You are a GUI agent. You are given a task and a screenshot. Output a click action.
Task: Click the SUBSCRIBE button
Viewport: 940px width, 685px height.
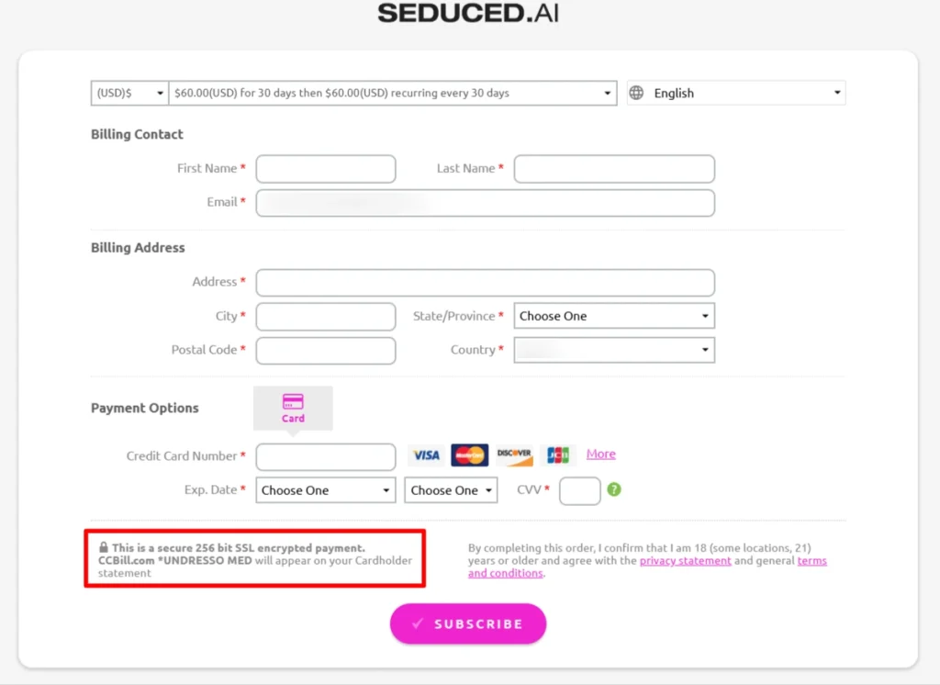coord(468,623)
